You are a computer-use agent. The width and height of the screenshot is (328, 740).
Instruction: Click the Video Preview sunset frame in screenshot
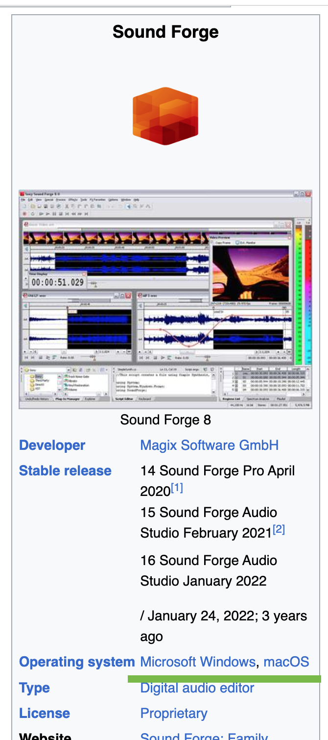tap(251, 273)
